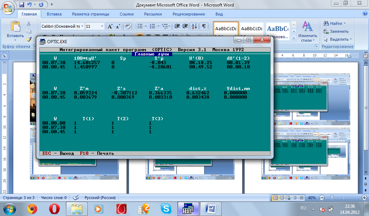Click the Windows Start orb
Image resolution: width=369 pixels, height=216 pixels.
(10, 209)
